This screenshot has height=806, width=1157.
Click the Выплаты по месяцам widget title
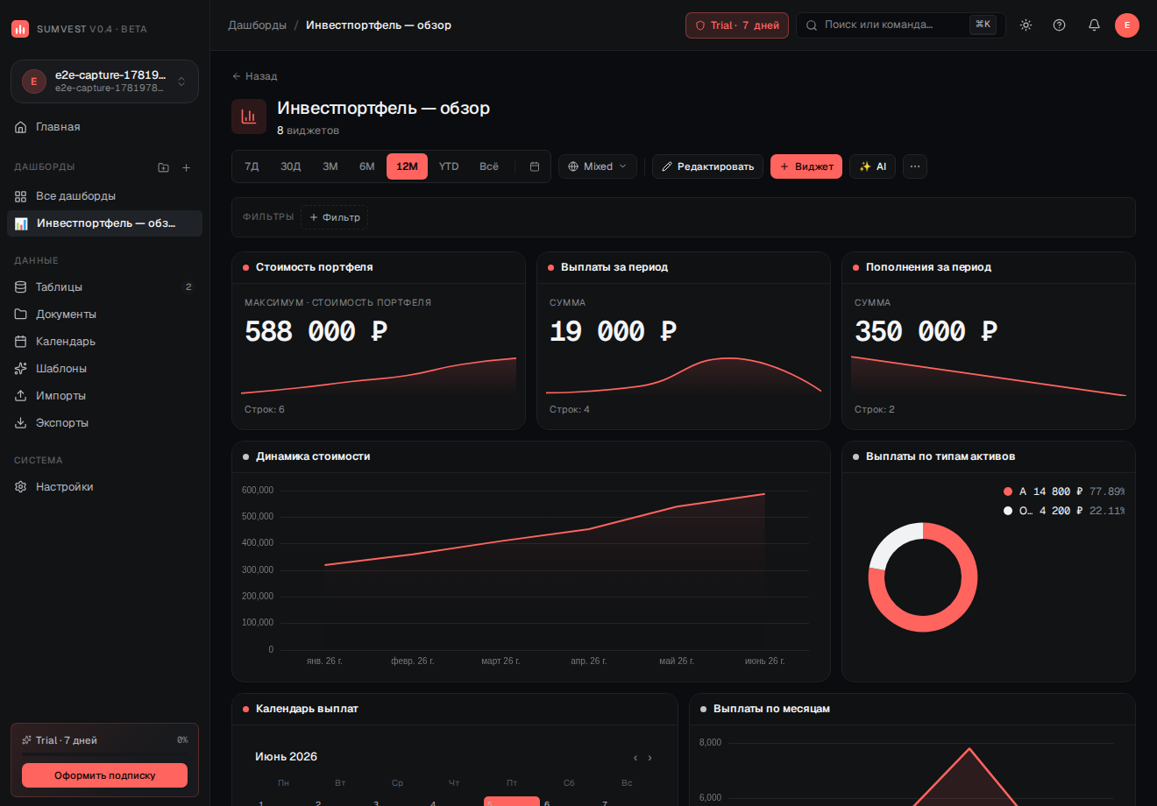pyautogui.click(x=771, y=709)
